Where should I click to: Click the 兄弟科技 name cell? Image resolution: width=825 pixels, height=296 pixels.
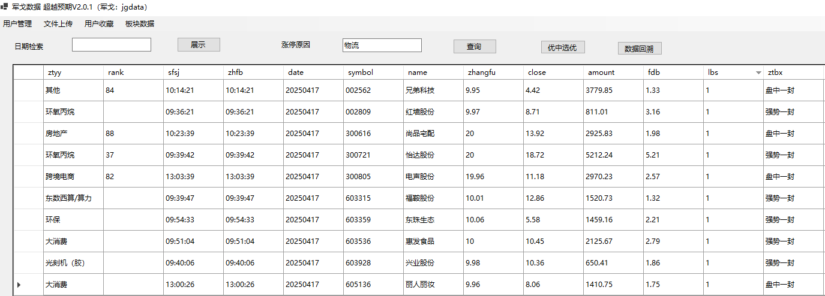click(433, 90)
